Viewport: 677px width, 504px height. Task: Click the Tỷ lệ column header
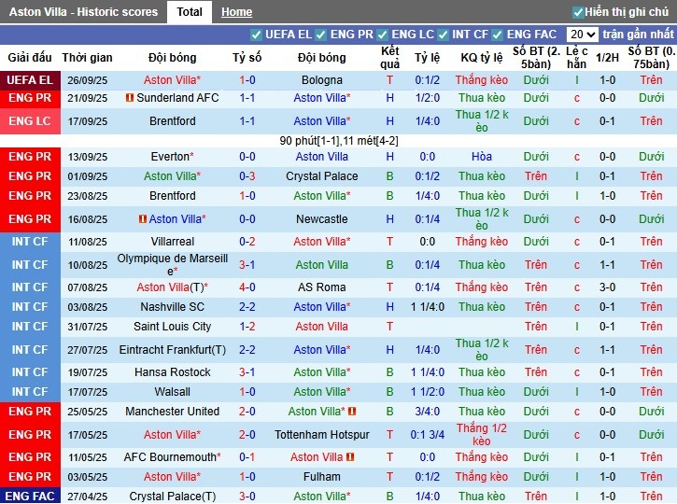tap(427, 58)
